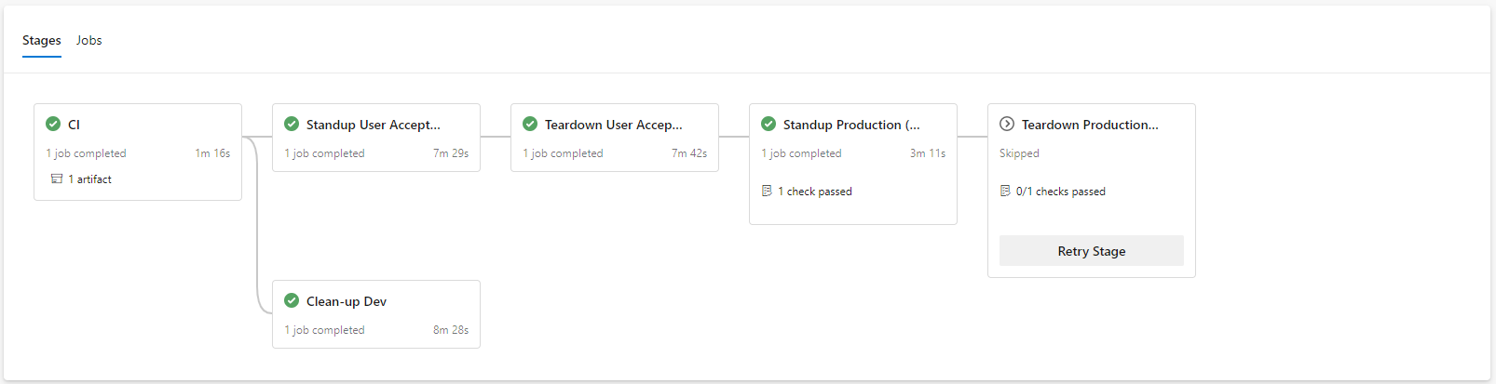Click 1 job completed in Clean-up Dev
The width and height of the screenshot is (1496, 384).
coord(324,330)
